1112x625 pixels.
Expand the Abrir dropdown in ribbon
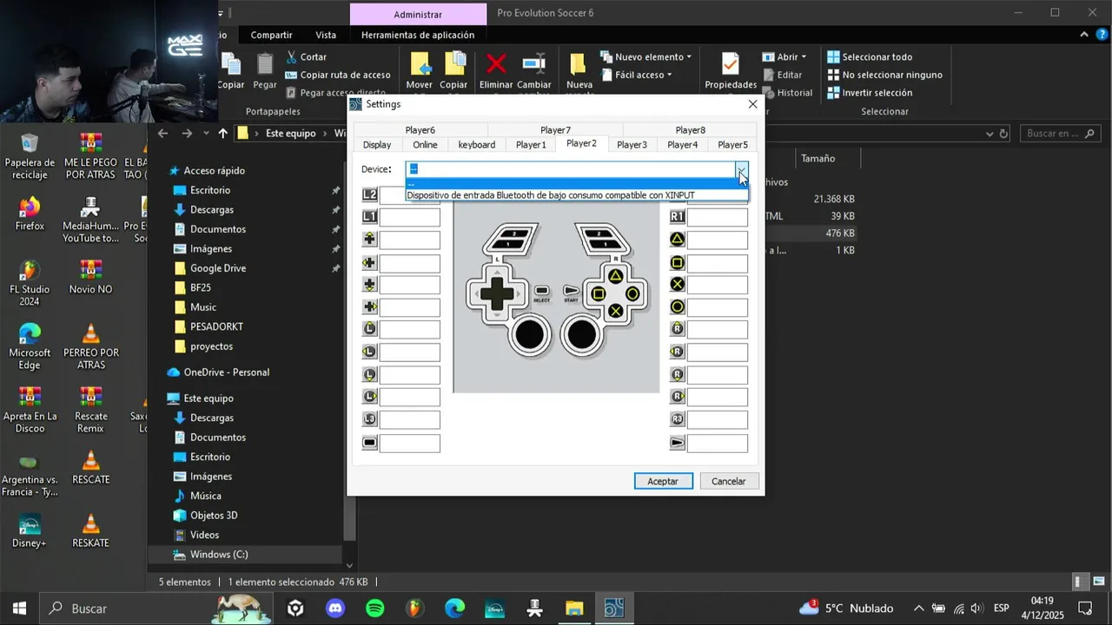pos(804,57)
